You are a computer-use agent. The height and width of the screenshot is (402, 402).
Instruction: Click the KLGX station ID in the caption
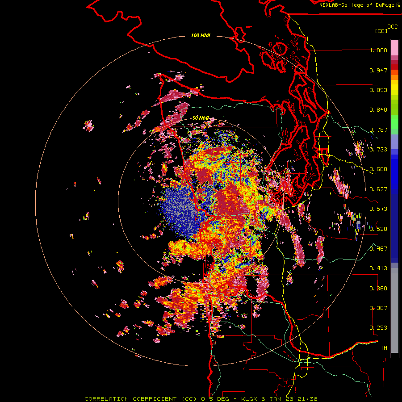250,399
